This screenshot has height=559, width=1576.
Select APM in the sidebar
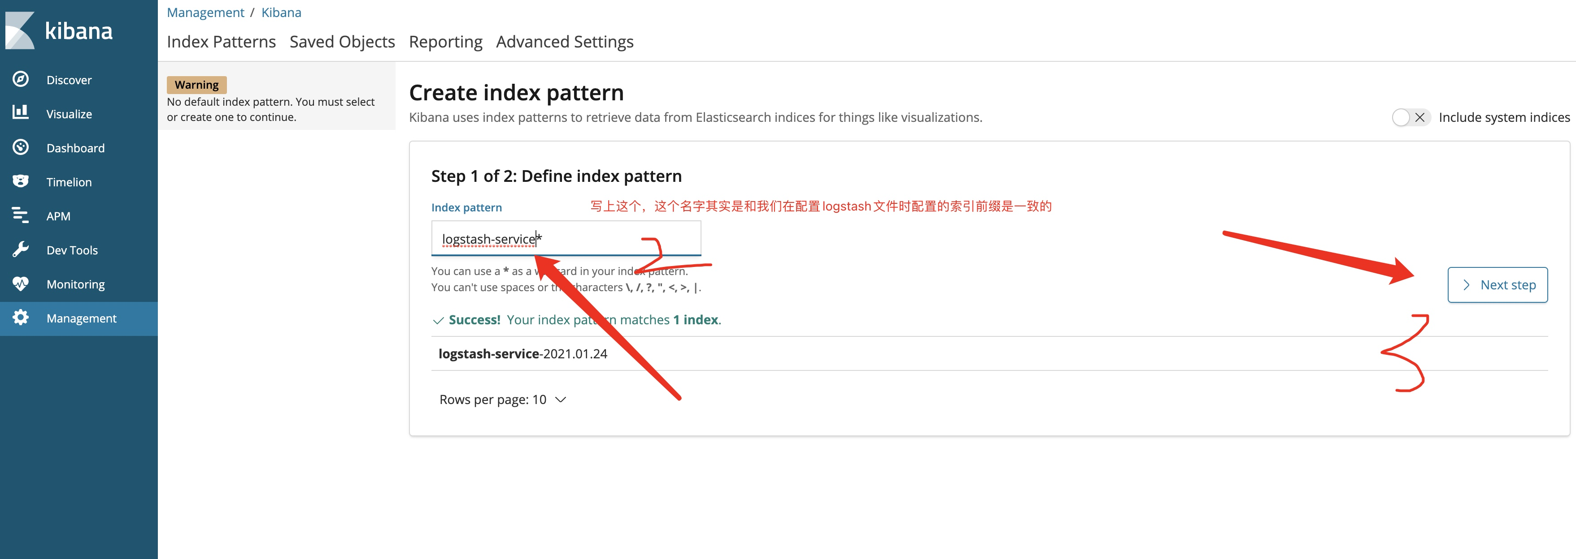58,216
